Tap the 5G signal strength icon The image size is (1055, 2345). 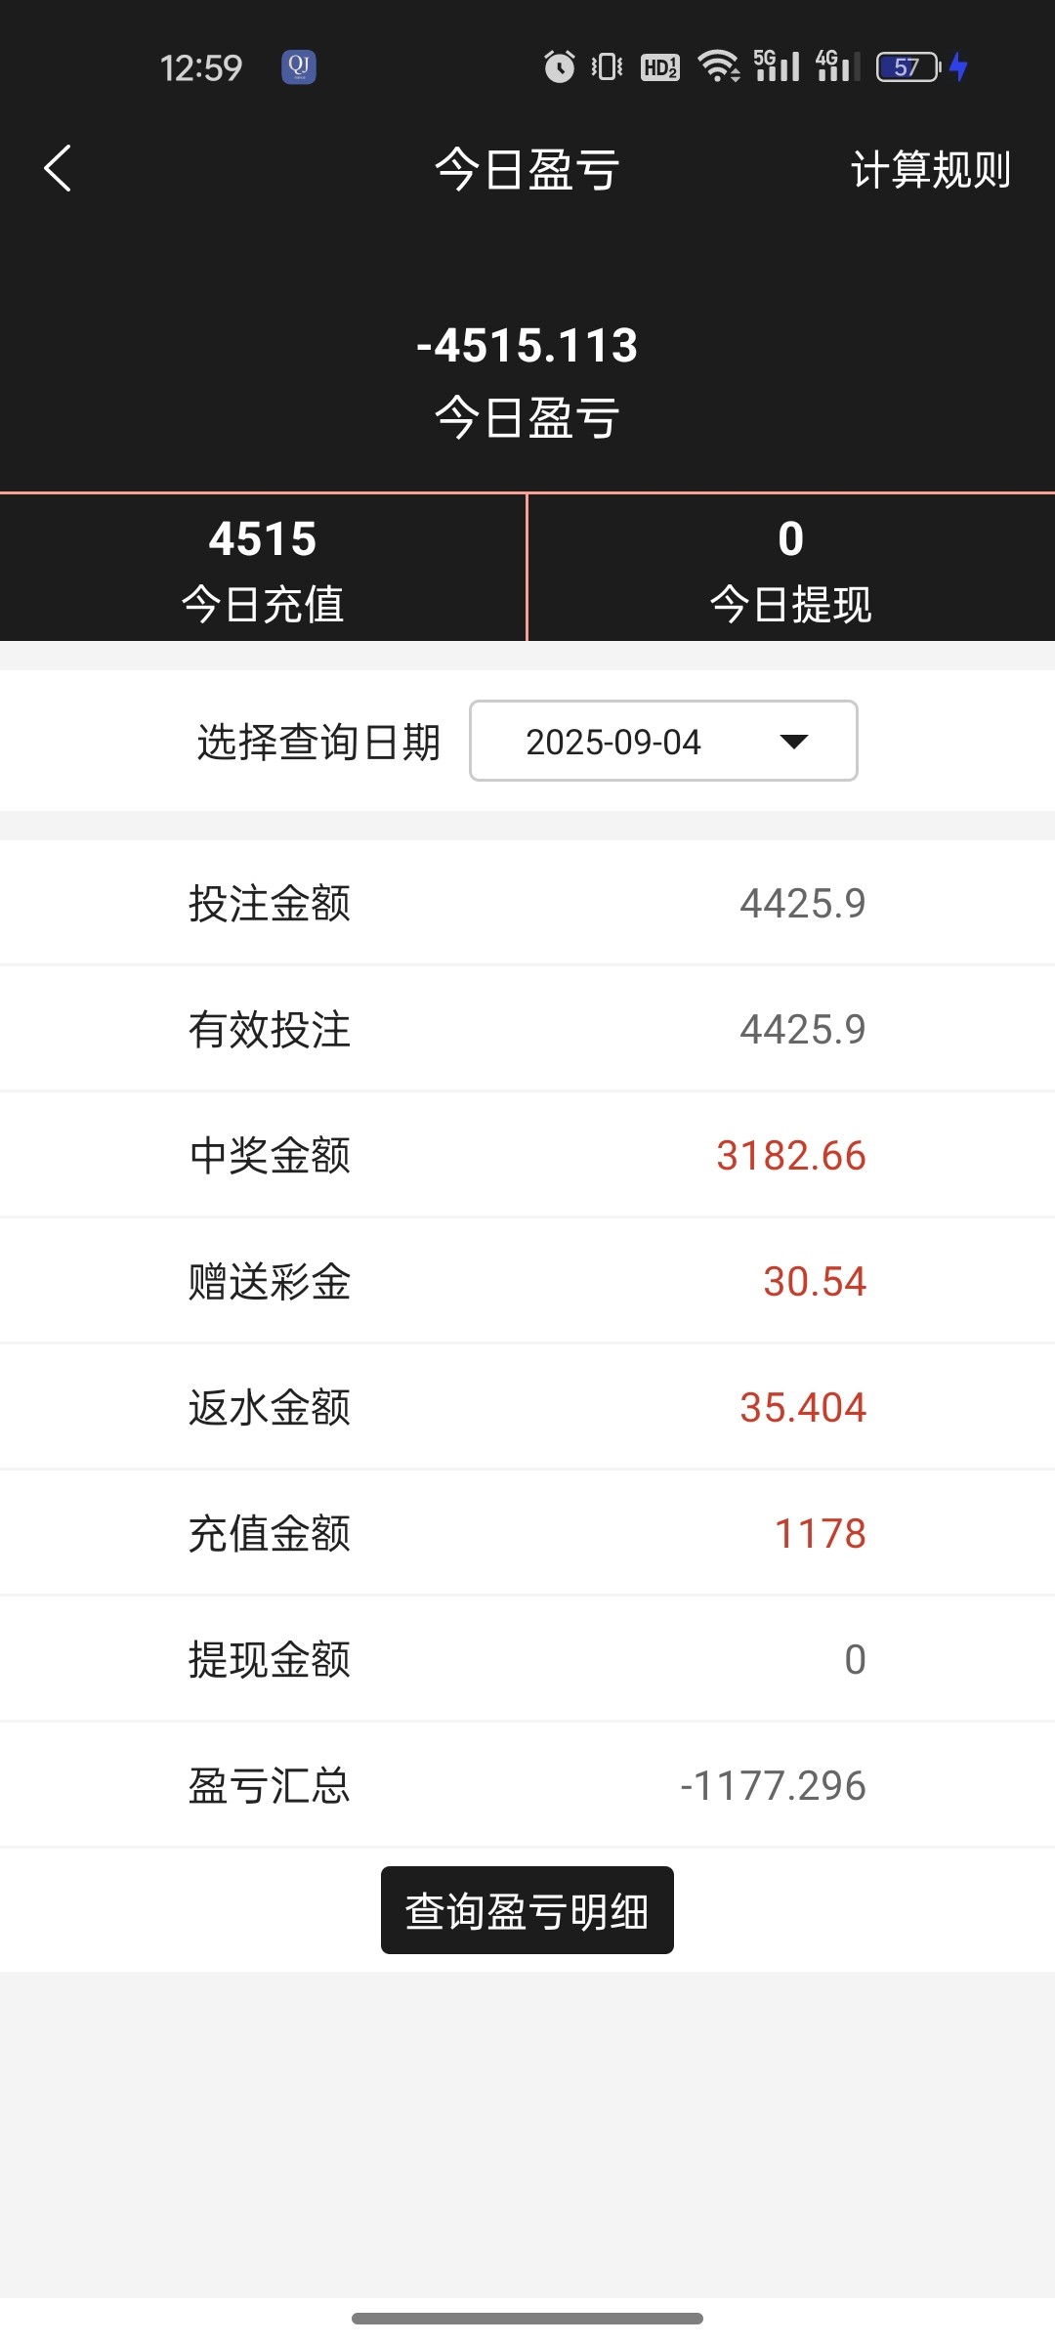click(777, 66)
